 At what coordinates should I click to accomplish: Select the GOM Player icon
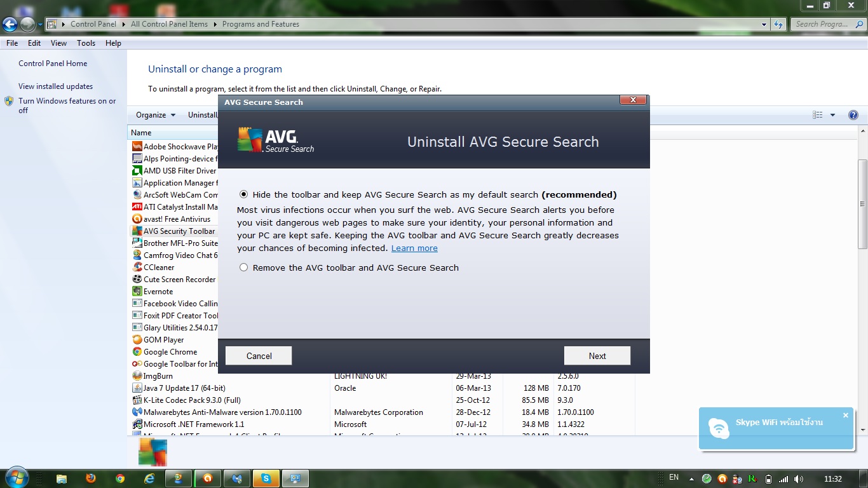click(x=137, y=340)
